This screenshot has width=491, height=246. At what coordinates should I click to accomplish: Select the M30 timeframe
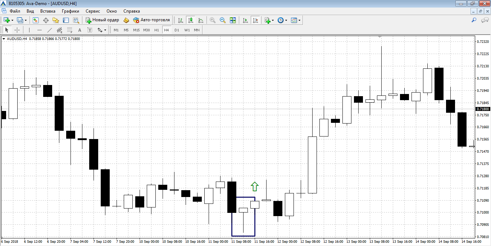(x=146, y=30)
